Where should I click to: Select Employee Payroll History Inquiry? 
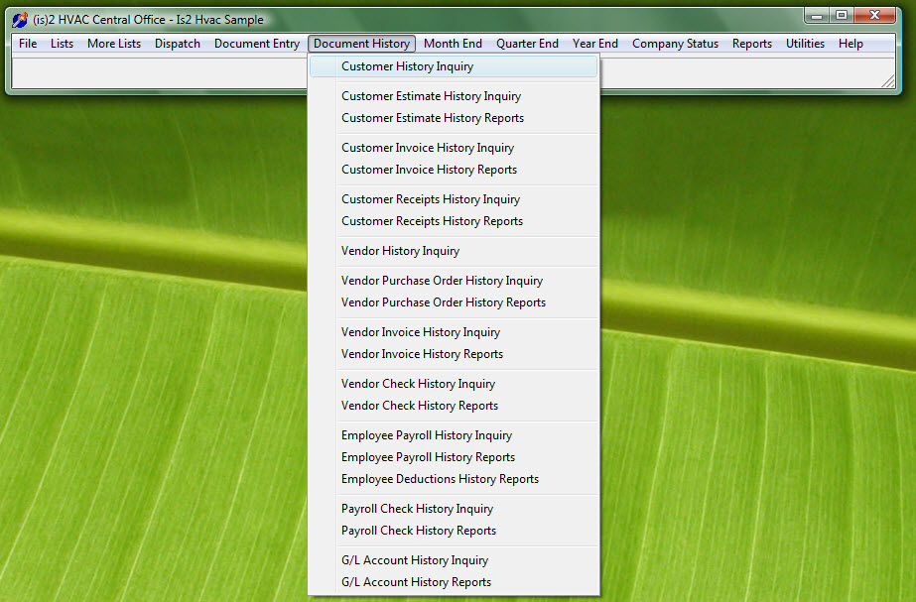tap(454, 435)
